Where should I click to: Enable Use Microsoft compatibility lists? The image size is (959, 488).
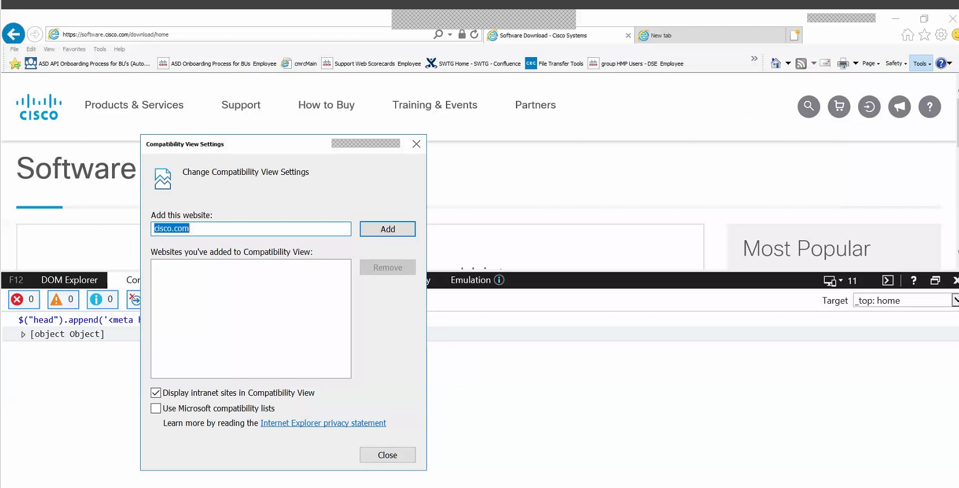(156, 409)
